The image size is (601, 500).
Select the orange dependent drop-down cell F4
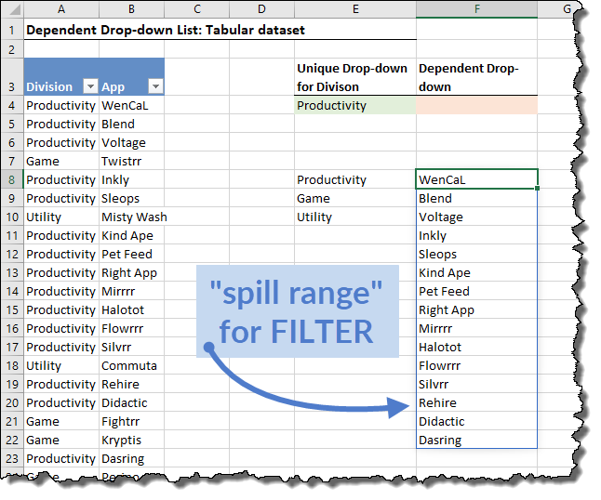click(476, 105)
